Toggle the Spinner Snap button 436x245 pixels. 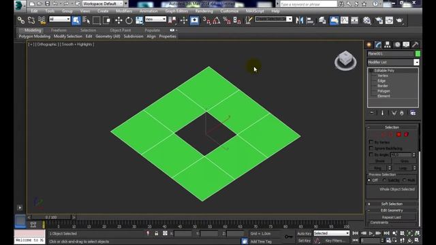pyautogui.click(x=237, y=20)
